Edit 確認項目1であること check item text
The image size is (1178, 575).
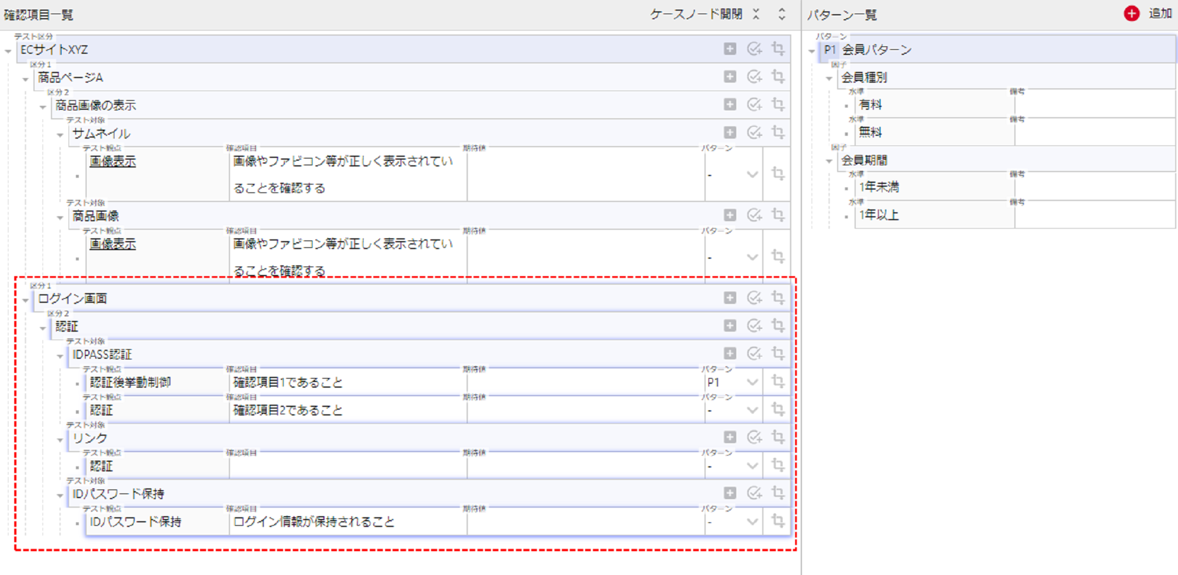coord(348,383)
